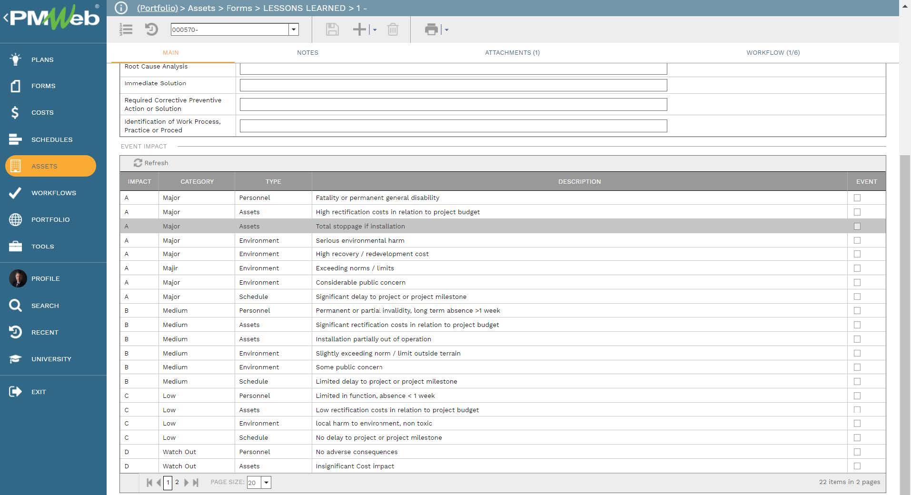This screenshot has width=911, height=495.
Task: Select the Assets building icon
Action: pos(15,166)
